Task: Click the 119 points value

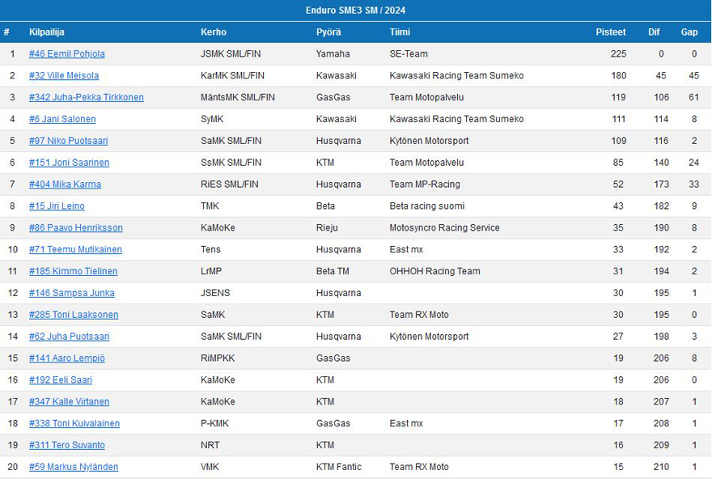Action: (x=618, y=97)
